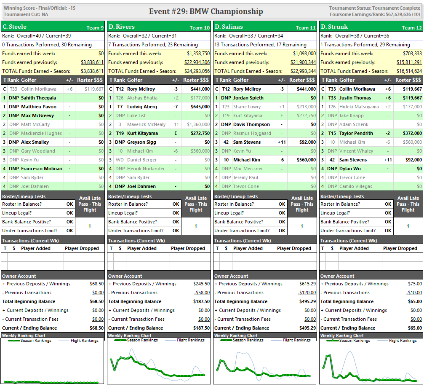The width and height of the screenshot is (424, 392).
Task: Click Player Added header under C. Steele's transactions
Action: pos(36,248)
